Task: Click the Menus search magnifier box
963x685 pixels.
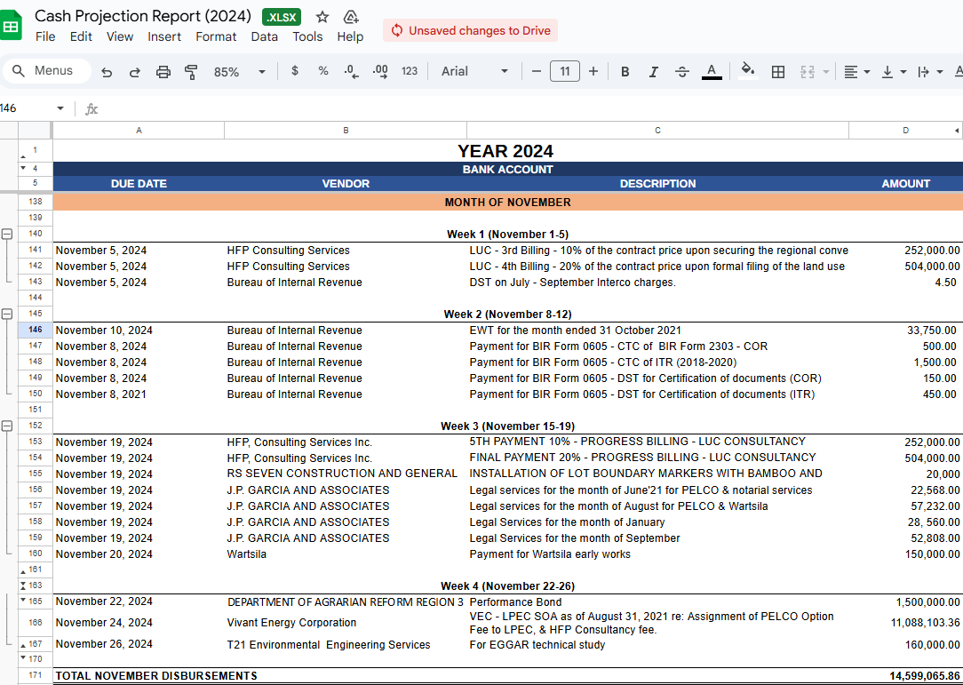Action: pyautogui.click(x=47, y=71)
